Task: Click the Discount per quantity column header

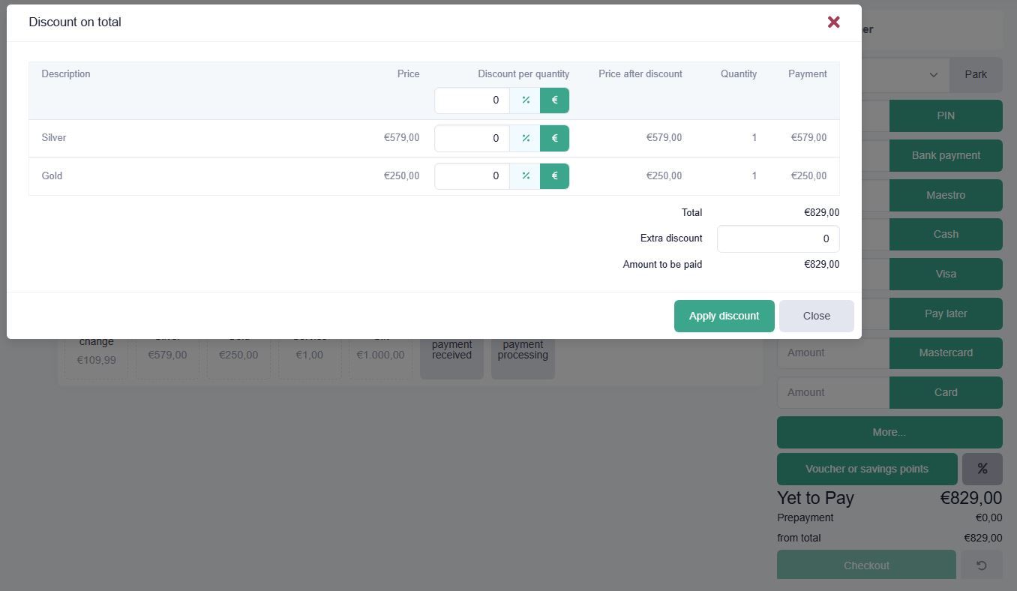Action: [x=523, y=74]
